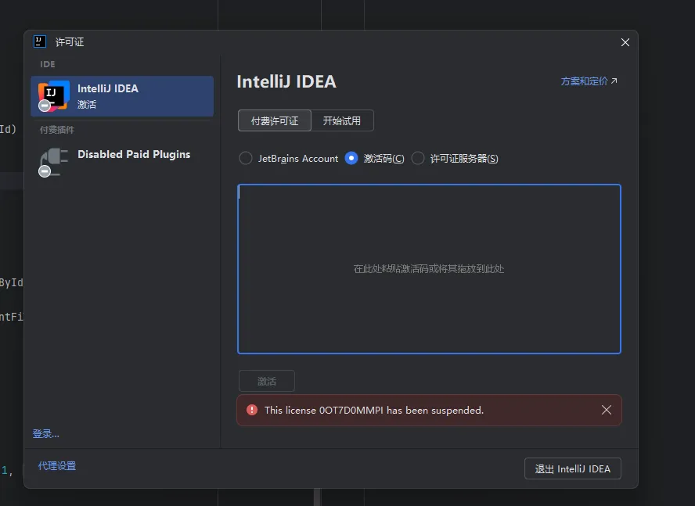Screen dimensions: 695x506
Task: Open 代理设置 proxy settings link
Action: (57, 466)
